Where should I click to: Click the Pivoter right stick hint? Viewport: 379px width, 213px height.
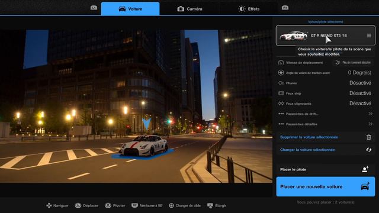click(x=115, y=205)
